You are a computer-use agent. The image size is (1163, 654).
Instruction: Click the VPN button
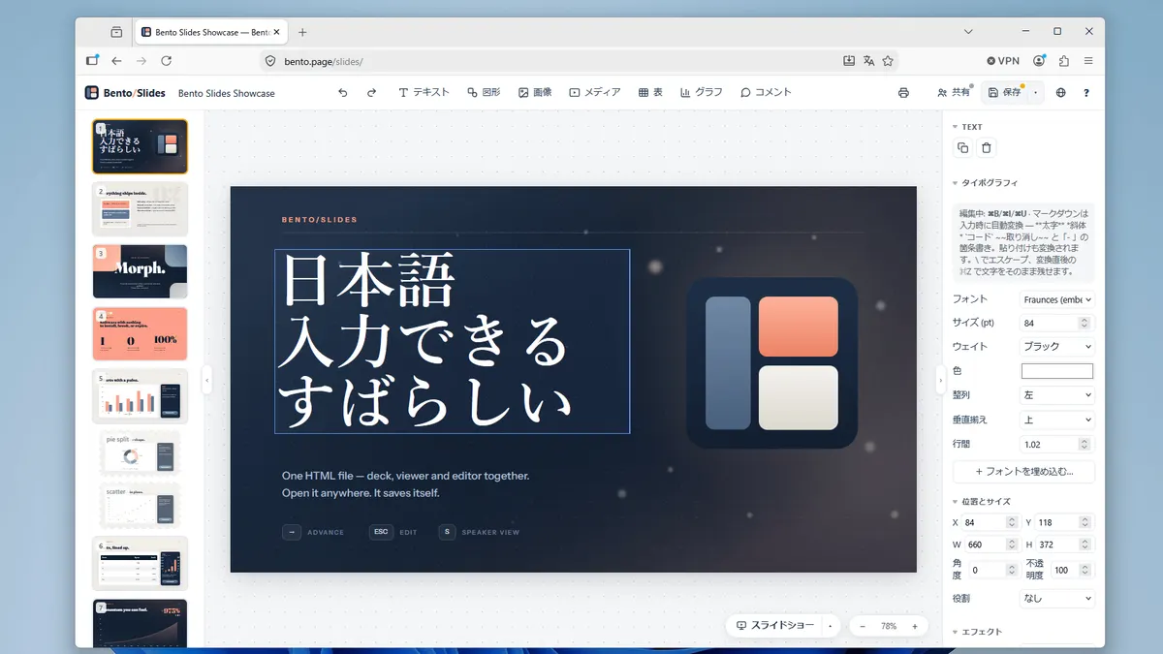[1003, 60]
